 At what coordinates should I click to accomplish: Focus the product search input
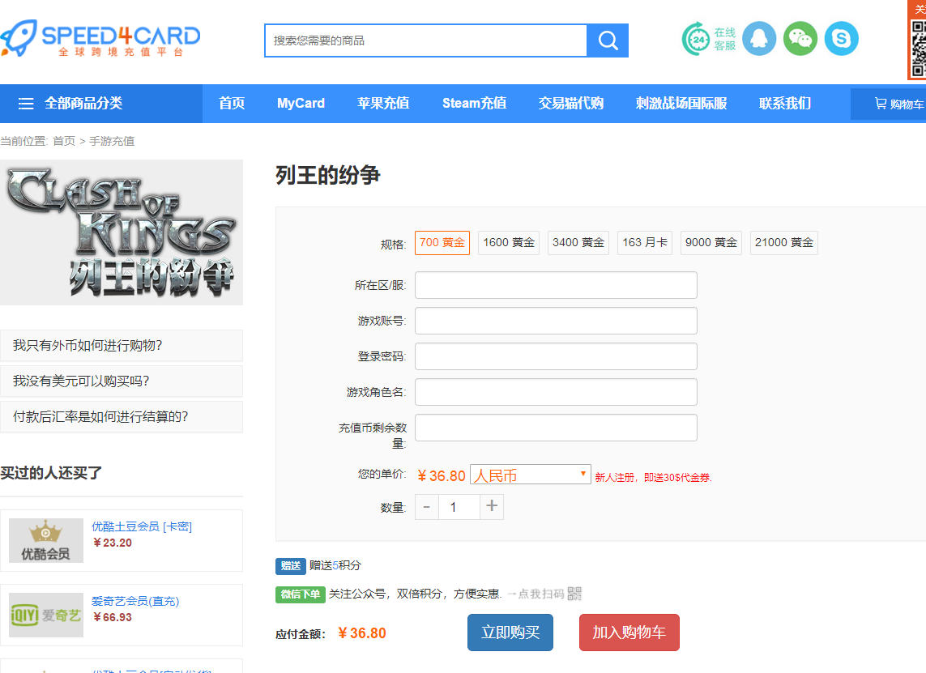pos(426,40)
